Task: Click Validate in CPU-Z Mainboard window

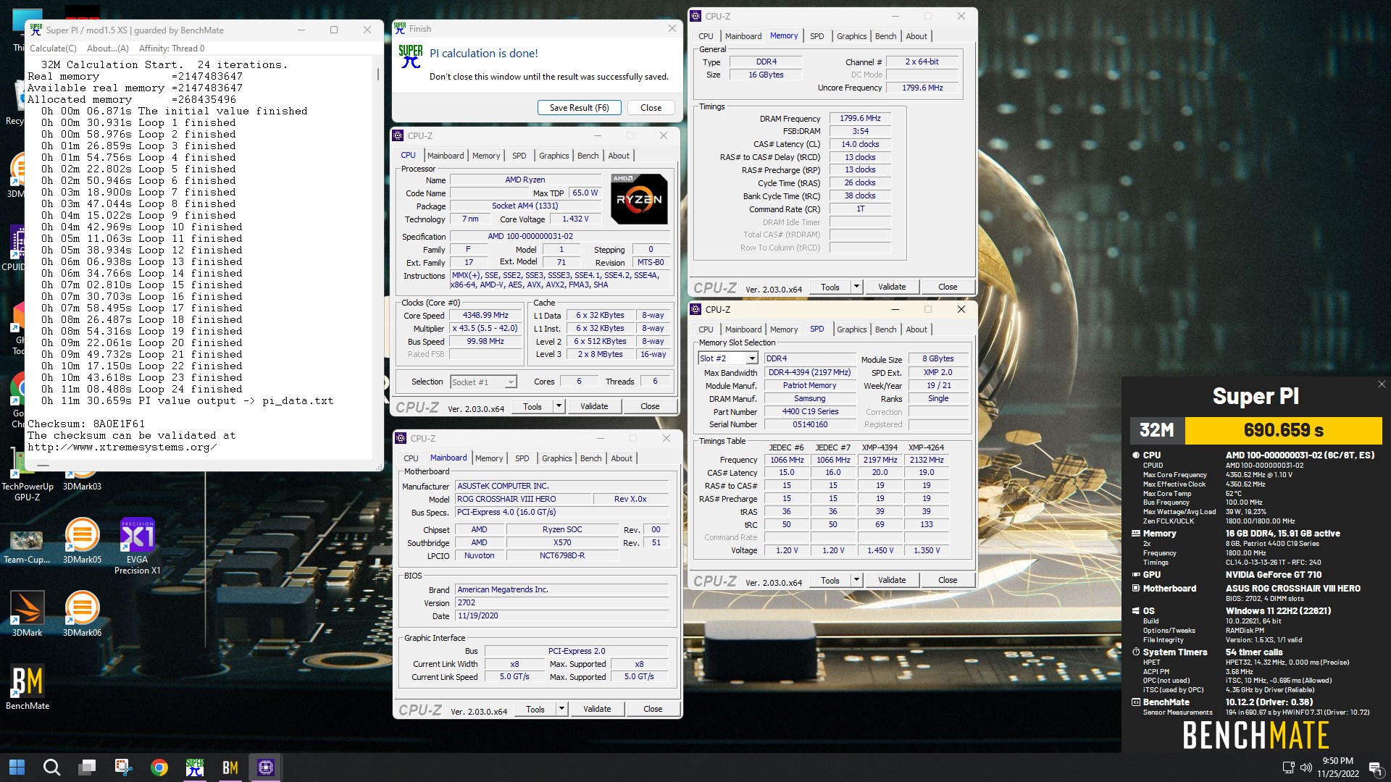Action: [x=597, y=709]
